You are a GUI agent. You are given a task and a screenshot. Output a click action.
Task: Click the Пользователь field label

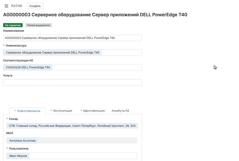(x=19, y=149)
